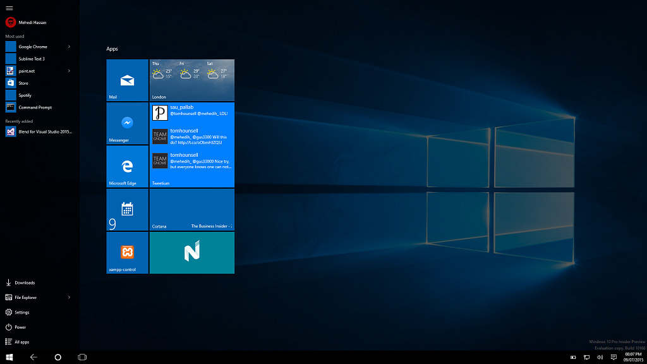Open the Tweetium live tile
The image size is (647, 364).
192,145
